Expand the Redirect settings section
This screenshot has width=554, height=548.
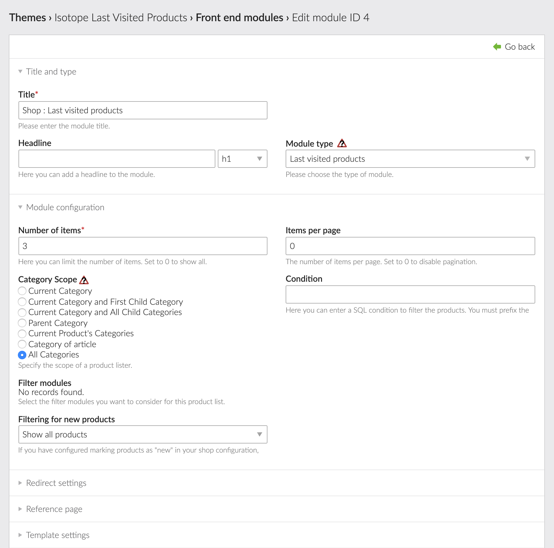tap(56, 483)
